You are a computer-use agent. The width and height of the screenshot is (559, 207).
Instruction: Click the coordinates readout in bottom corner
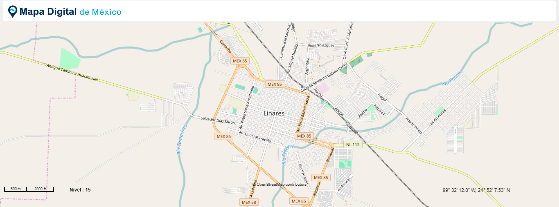pos(476,190)
